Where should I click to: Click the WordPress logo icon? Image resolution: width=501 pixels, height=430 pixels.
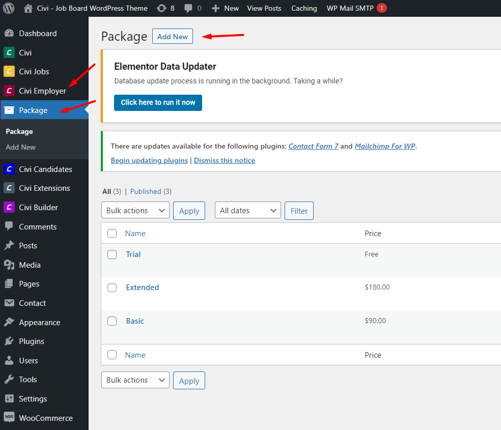point(9,8)
